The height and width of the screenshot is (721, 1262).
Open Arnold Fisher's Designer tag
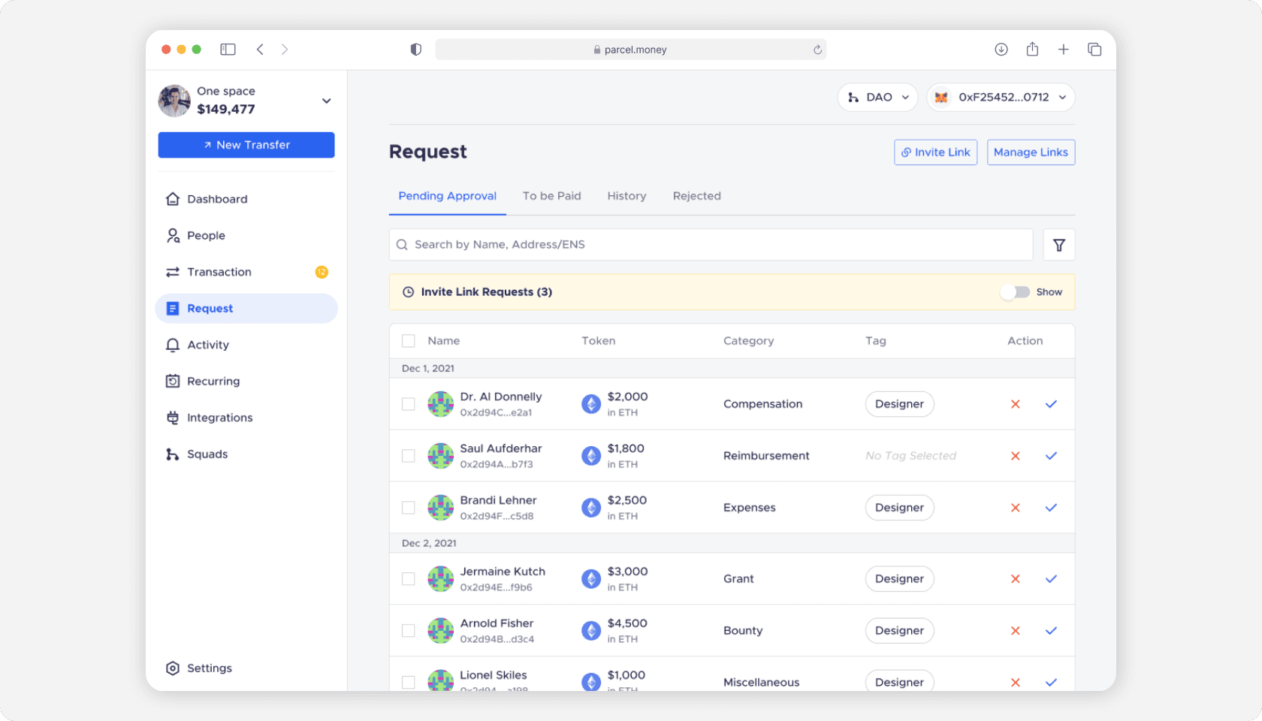click(x=899, y=631)
